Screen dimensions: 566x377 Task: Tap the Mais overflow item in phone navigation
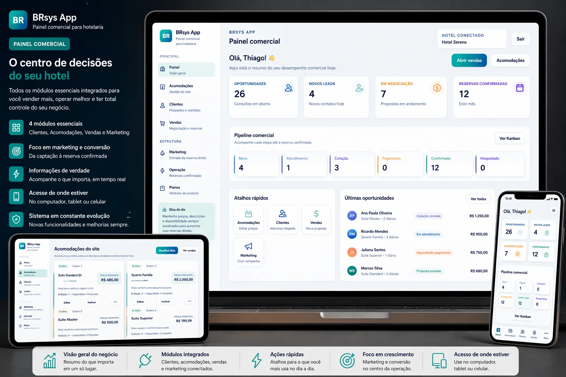click(546, 334)
